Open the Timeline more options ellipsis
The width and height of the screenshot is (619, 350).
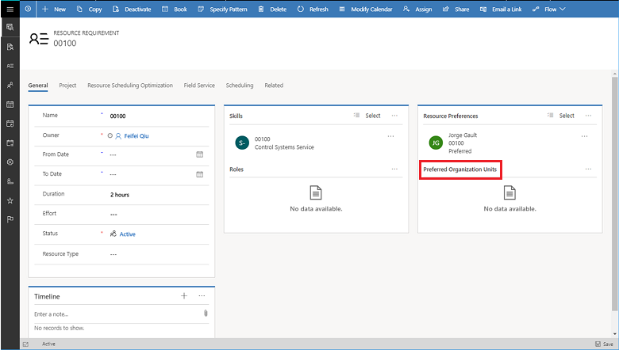point(202,295)
